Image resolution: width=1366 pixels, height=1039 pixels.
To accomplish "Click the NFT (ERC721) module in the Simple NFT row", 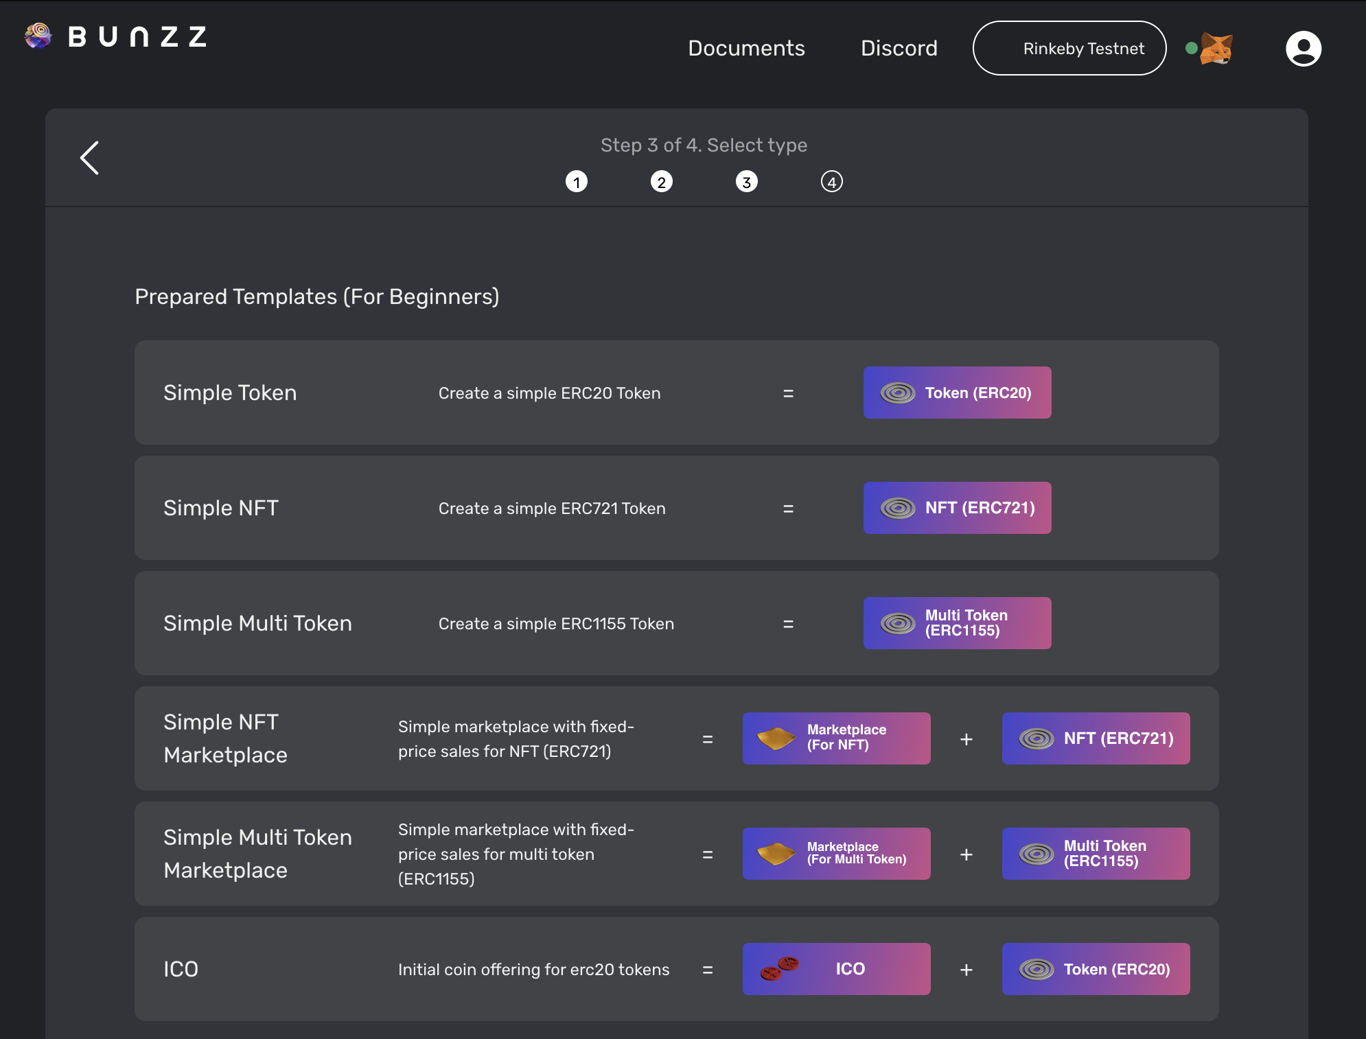I will click(x=957, y=508).
